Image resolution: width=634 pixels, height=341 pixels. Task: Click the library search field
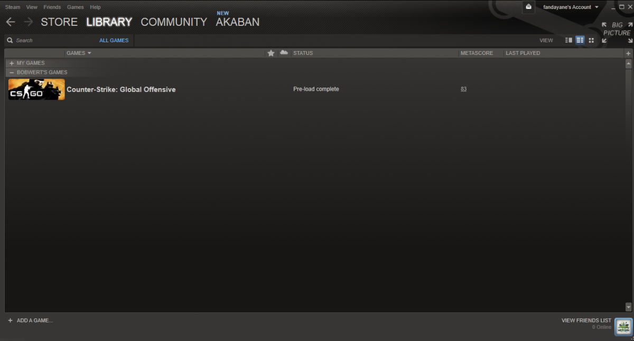(53, 41)
